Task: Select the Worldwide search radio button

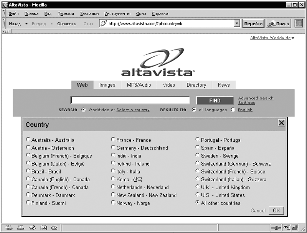Action: coord(83,110)
